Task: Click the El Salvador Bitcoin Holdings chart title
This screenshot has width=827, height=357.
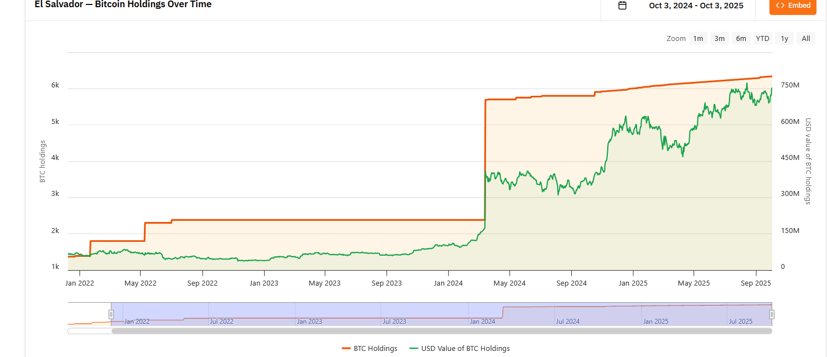Action: coord(123,4)
